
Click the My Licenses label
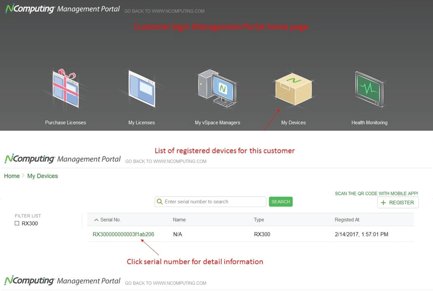tap(141, 122)
